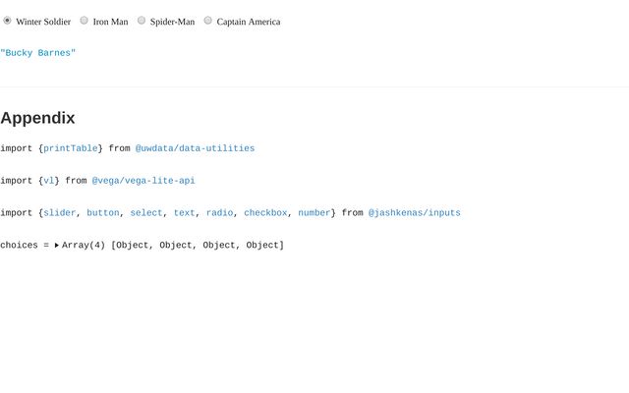
Task: Click the number import link
Action: click(x=314, y=213)
